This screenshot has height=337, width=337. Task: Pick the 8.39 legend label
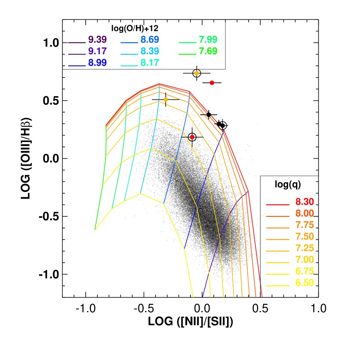point(150,51)
